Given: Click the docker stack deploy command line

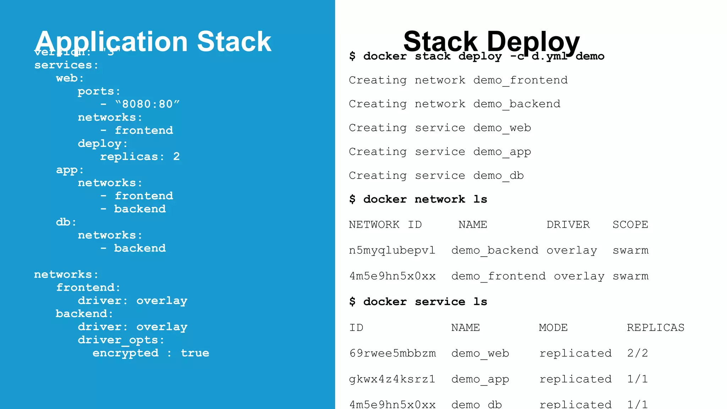Looking at the screenshot, I should (x=476, y=56).
